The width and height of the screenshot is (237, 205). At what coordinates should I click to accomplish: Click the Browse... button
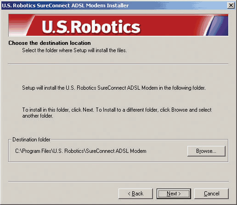coord(206,151)
